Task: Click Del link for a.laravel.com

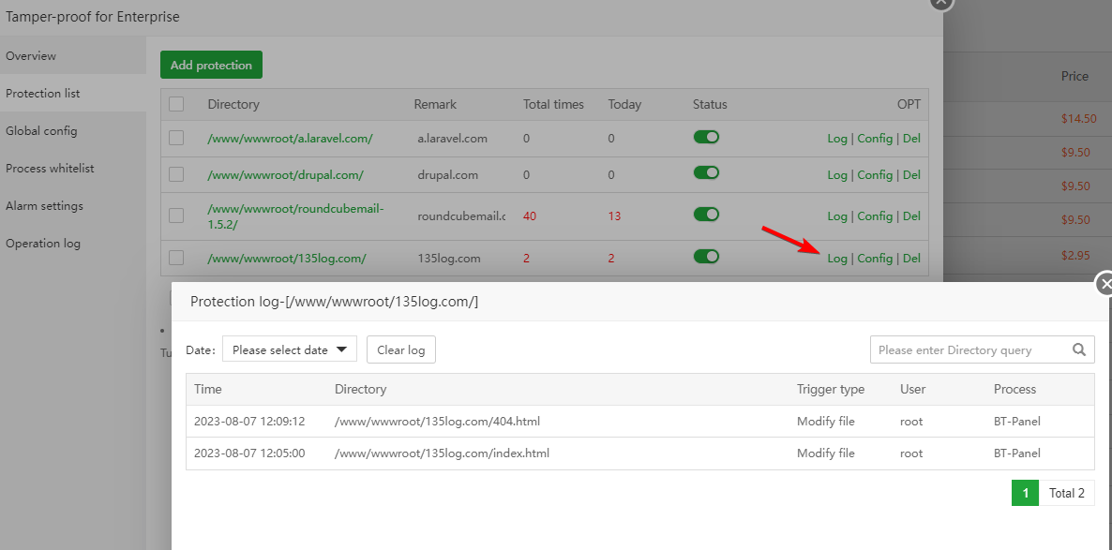Action: (x=911, y=139)
